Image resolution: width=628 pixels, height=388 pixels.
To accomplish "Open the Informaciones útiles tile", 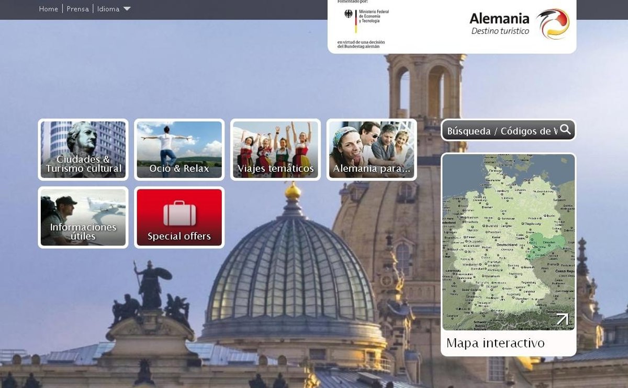I will pyautogui.click(x=83, y=217).
